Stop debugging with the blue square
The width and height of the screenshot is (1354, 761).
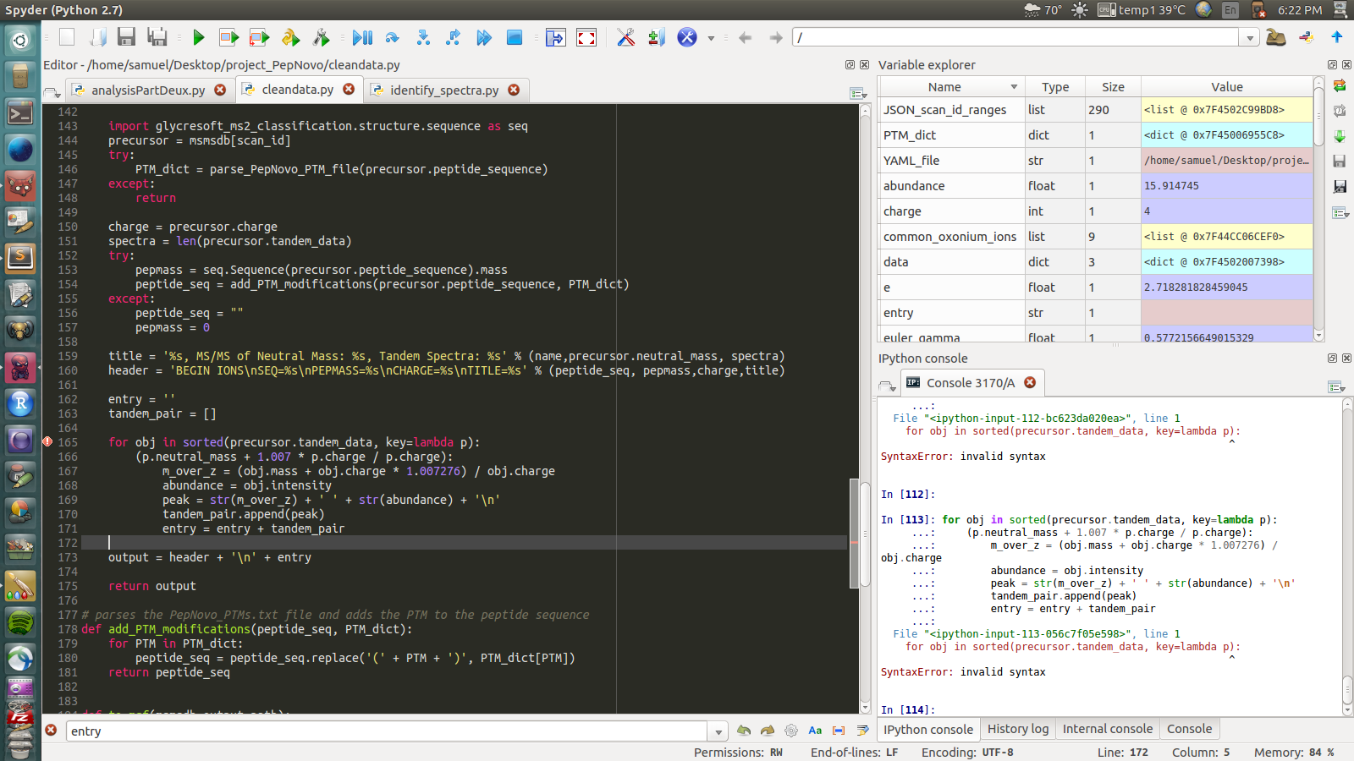click(x=515, y=37)
